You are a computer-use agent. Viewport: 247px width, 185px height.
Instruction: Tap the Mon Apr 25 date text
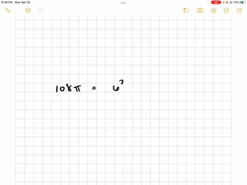tap(23, 2)
